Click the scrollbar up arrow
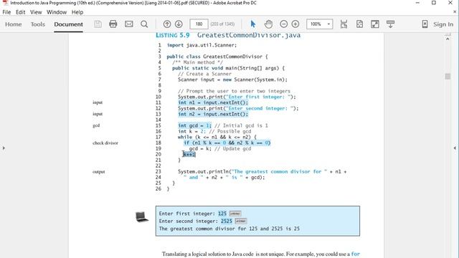Image resolution: width=459 pixels, height=258 pixels. 448,39
